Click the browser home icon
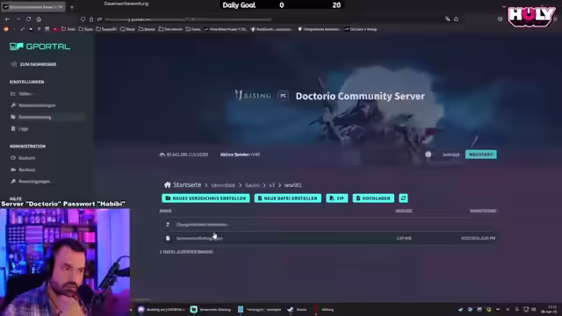The height and width of the screenshot is (316, 562). 39,19
